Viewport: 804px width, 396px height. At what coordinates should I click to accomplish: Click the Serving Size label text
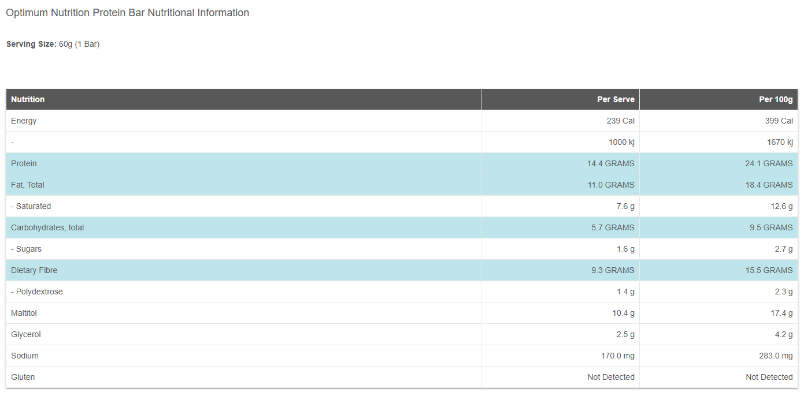coord(31,44)
